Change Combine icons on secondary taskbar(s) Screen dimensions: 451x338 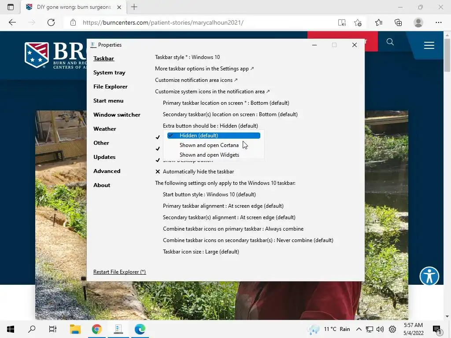click(x=248, y=240)
